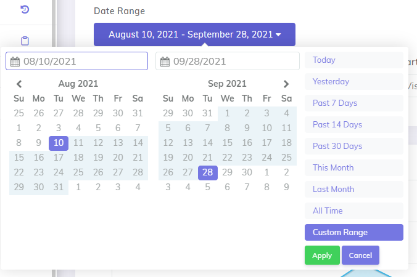Choose Last Month range
417x277 pixels.
(x=354, y=189)
